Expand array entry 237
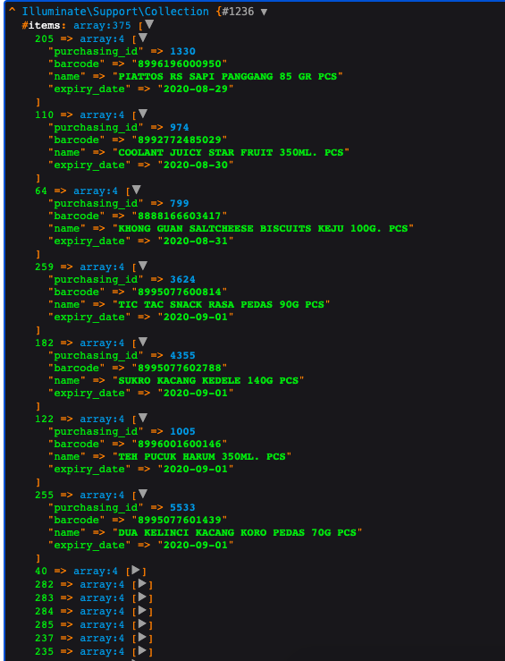 142,638
